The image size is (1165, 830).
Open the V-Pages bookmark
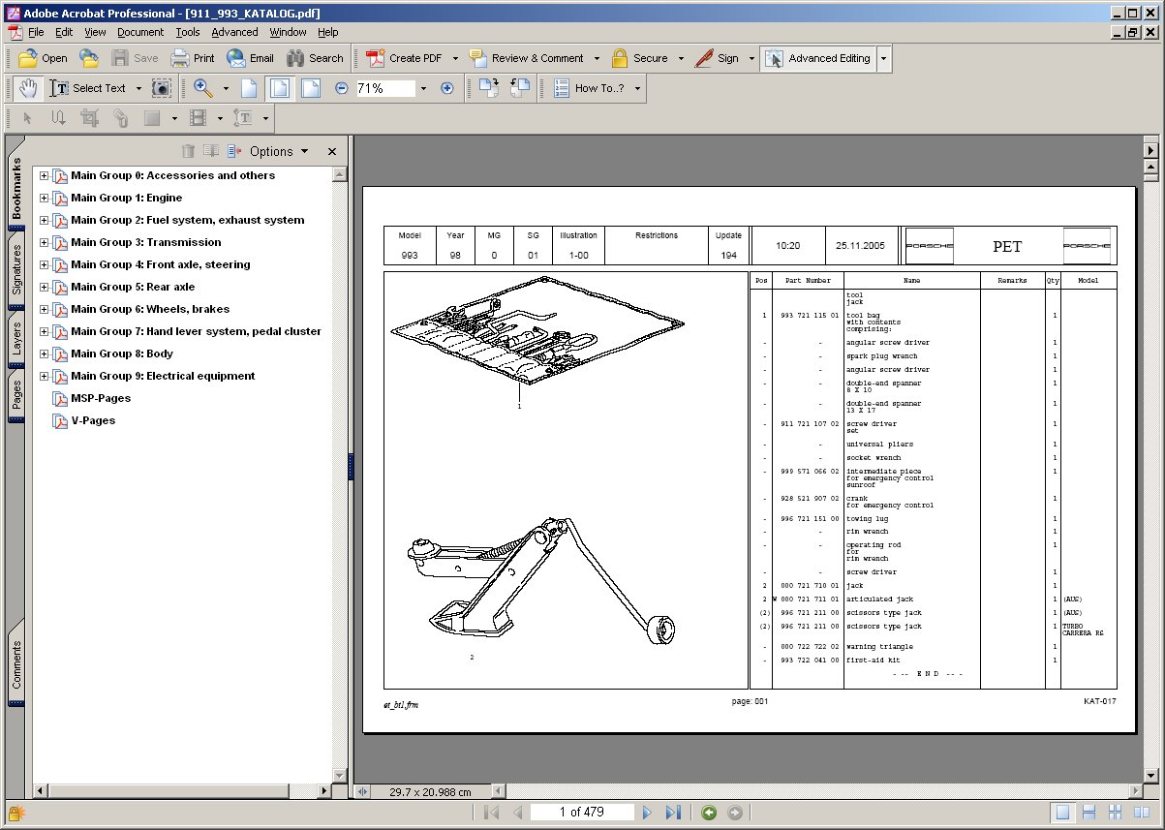click(93, 420)
